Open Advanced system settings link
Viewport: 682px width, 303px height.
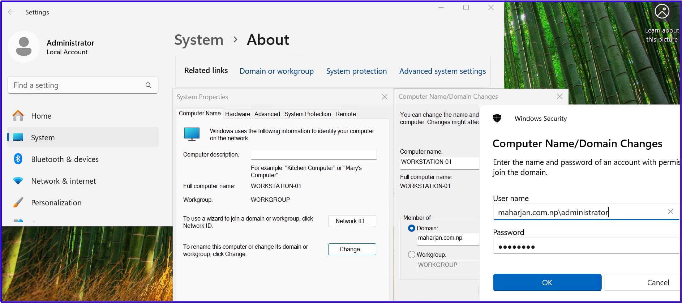pos(442,71)
